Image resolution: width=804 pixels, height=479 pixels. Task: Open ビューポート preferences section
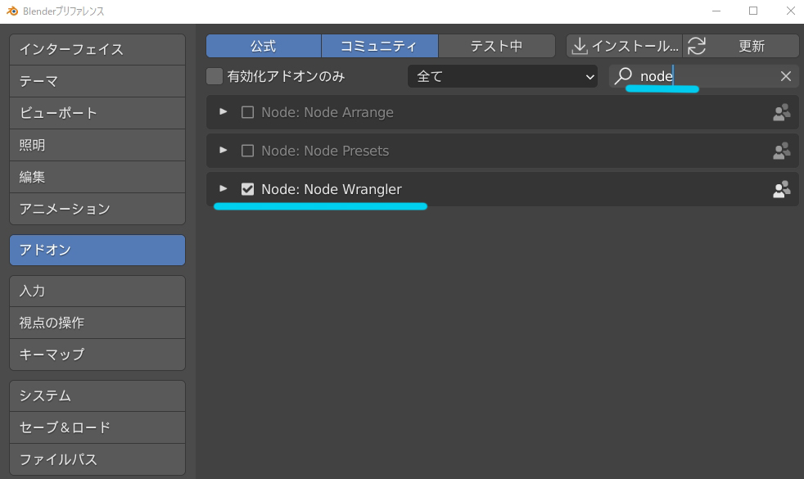pos(97,113)
